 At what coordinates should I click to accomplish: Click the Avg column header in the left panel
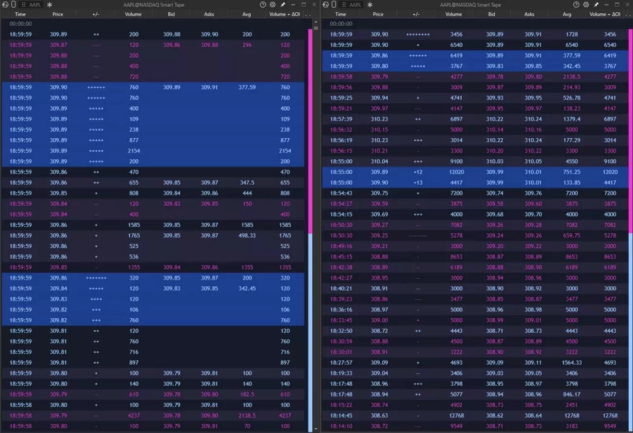(246, 14)
